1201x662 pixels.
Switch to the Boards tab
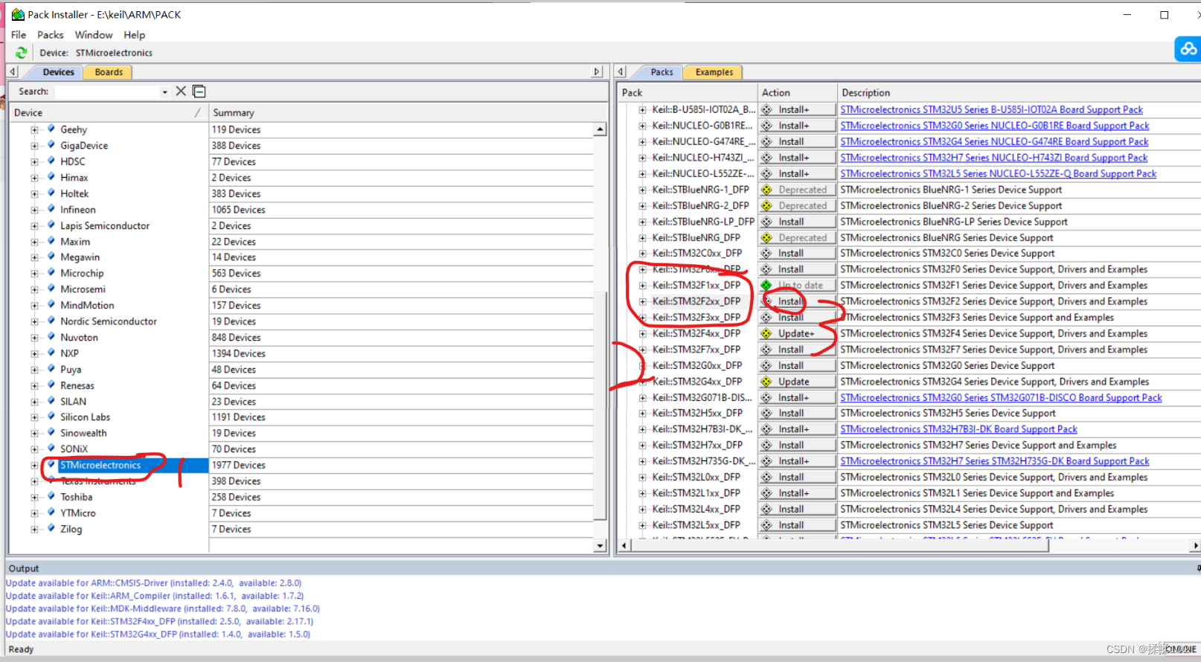pos(109,72)
